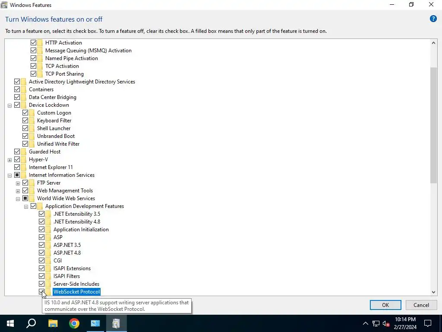This screenshot has height=332, width=442.
Task: Select Active Directory Lightweight Directory Services
Action: [82, 82]
